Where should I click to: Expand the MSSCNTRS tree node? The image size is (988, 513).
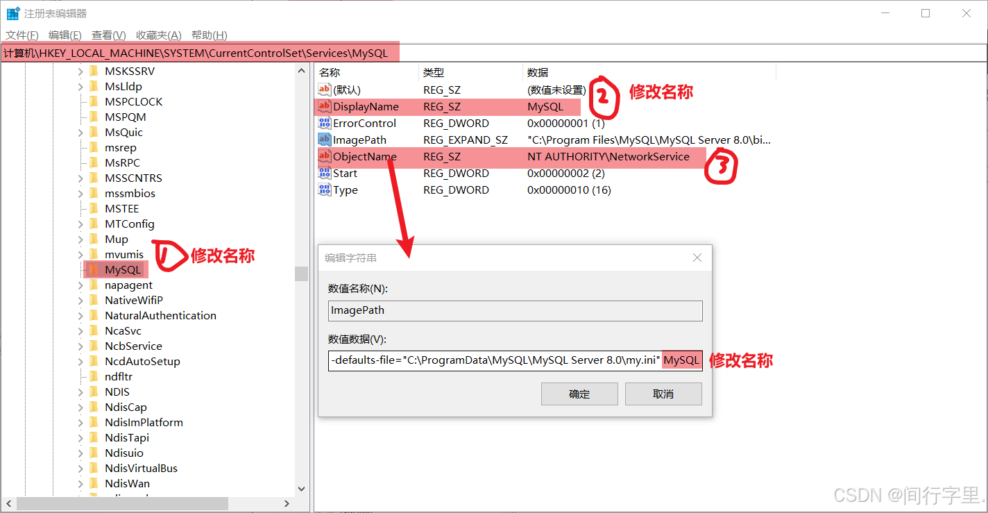pos(80,178)
